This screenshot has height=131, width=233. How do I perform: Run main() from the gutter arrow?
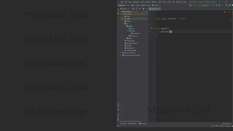click(x=152, y=28)
